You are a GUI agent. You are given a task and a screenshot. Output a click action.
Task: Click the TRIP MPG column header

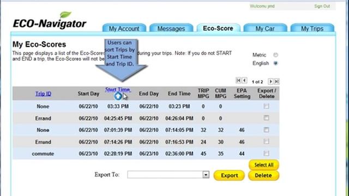203,93
